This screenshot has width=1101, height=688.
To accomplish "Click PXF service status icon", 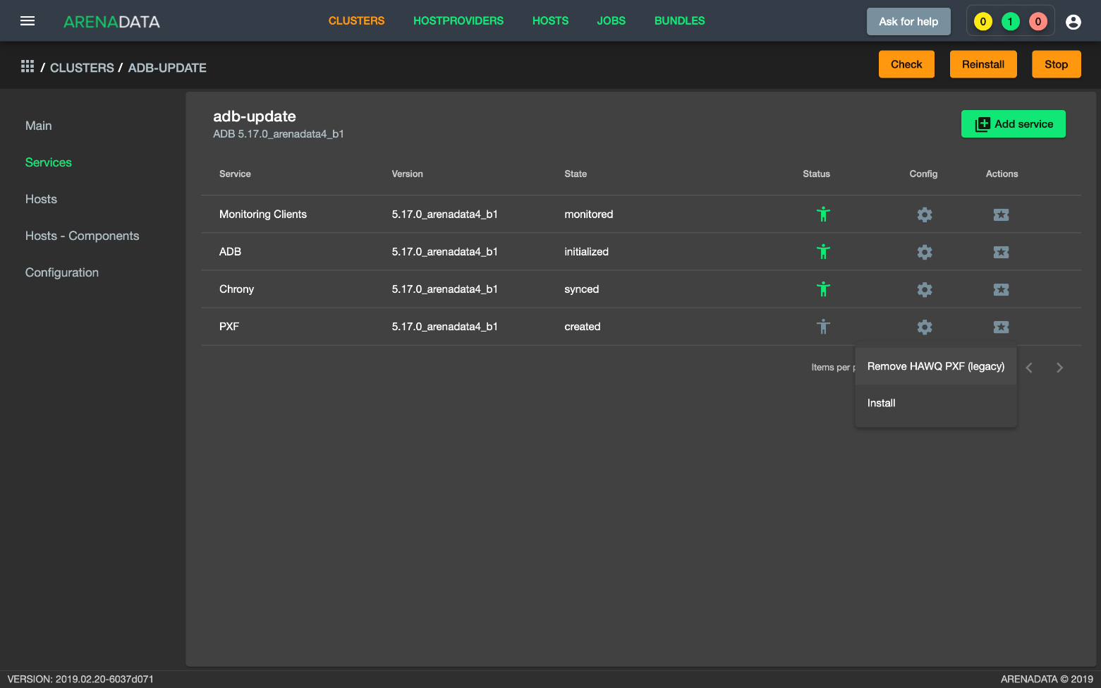I will coord(823,327).
